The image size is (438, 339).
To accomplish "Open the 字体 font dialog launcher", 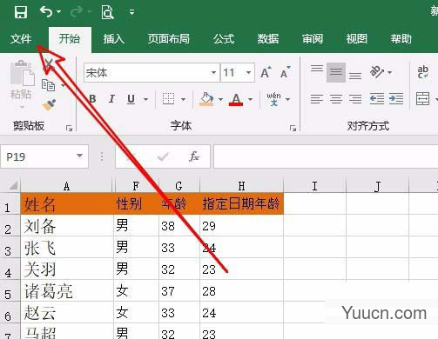I will coord(293,128).
